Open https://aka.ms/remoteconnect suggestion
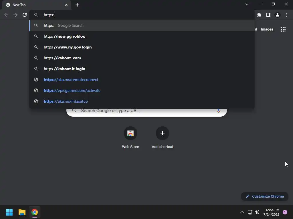This screenshot has height=219, width=293. (142, 80)
